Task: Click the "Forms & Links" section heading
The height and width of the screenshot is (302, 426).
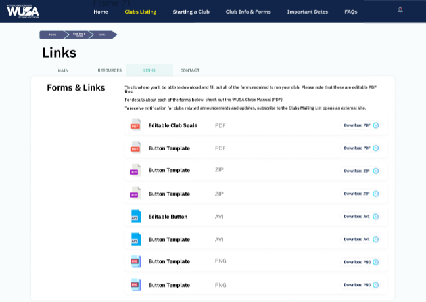Action: click(x=76, y=87)
